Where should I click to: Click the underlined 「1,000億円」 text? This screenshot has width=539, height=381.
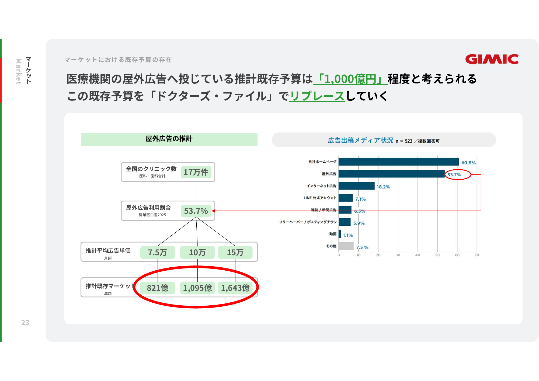click(x=350, y=79)
